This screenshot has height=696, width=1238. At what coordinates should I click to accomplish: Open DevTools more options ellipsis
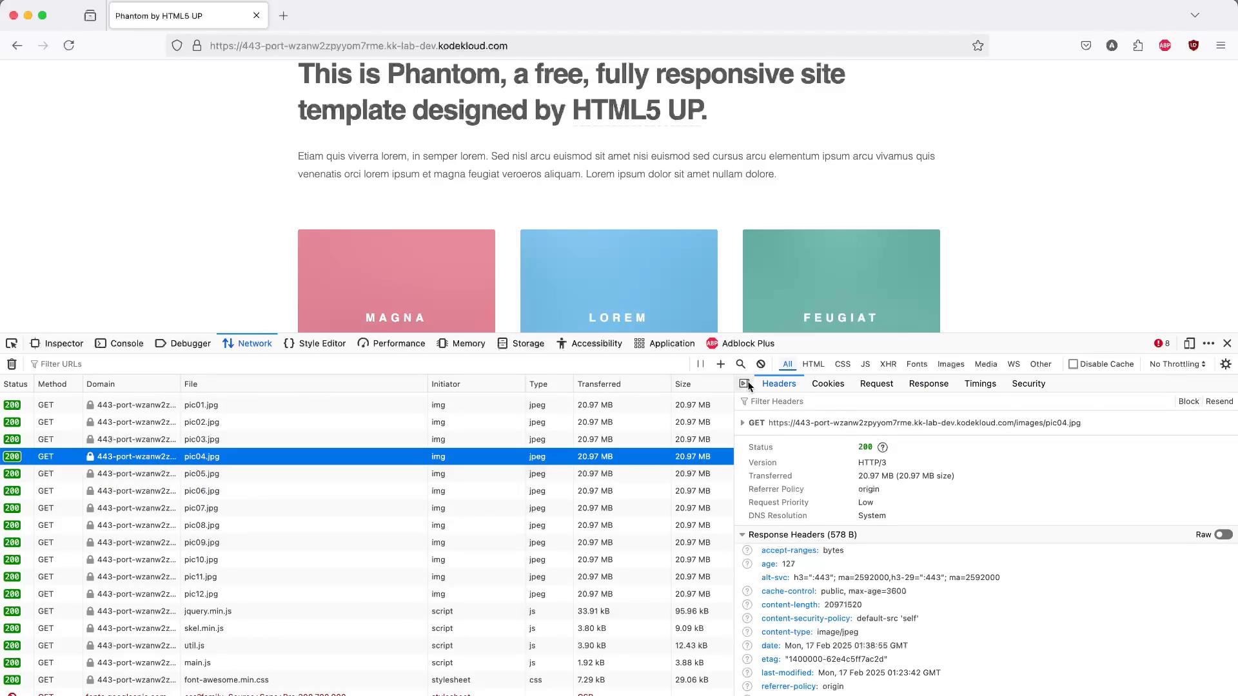coord(1209,343)
